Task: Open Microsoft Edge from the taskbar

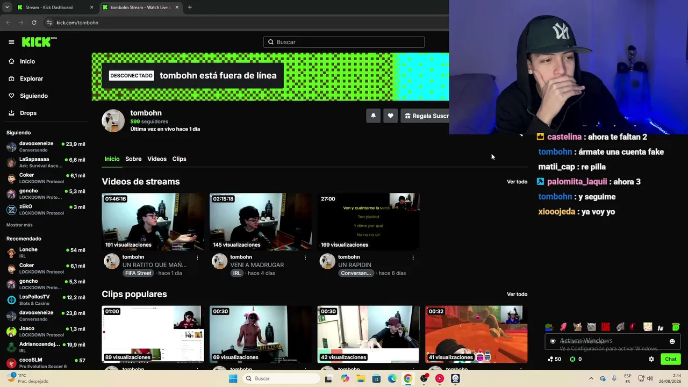Action: tap(392, 378)
